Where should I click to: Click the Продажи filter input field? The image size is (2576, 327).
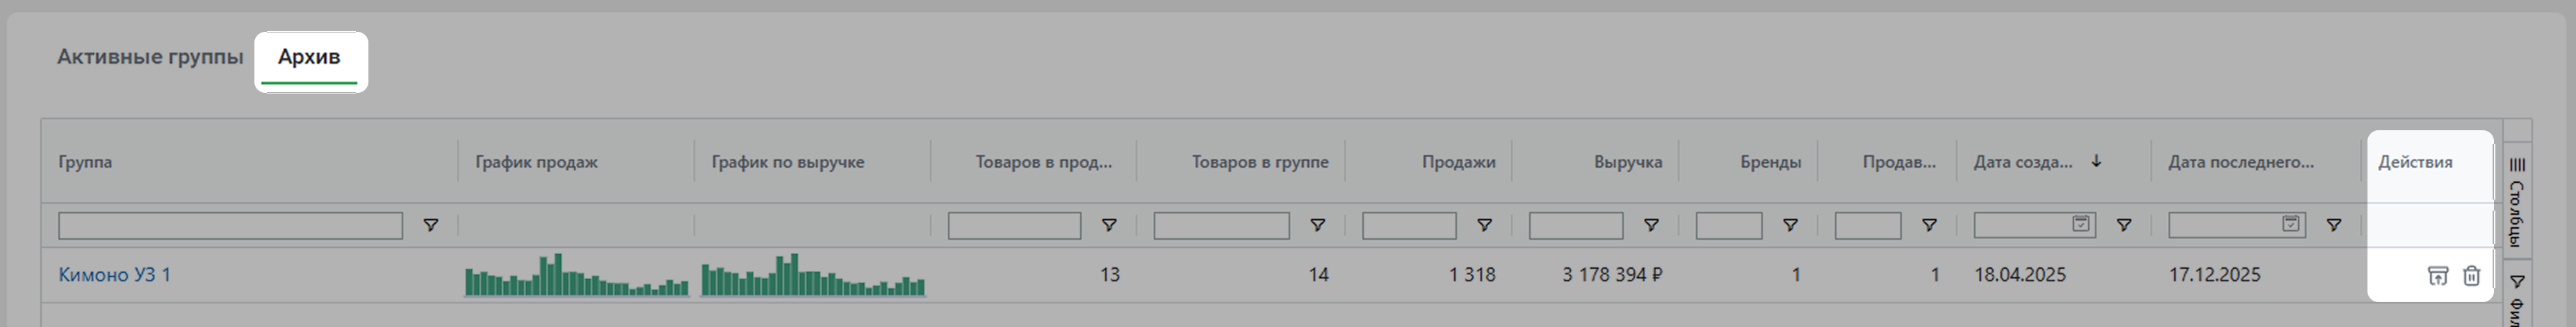[x=1408, y=227]
